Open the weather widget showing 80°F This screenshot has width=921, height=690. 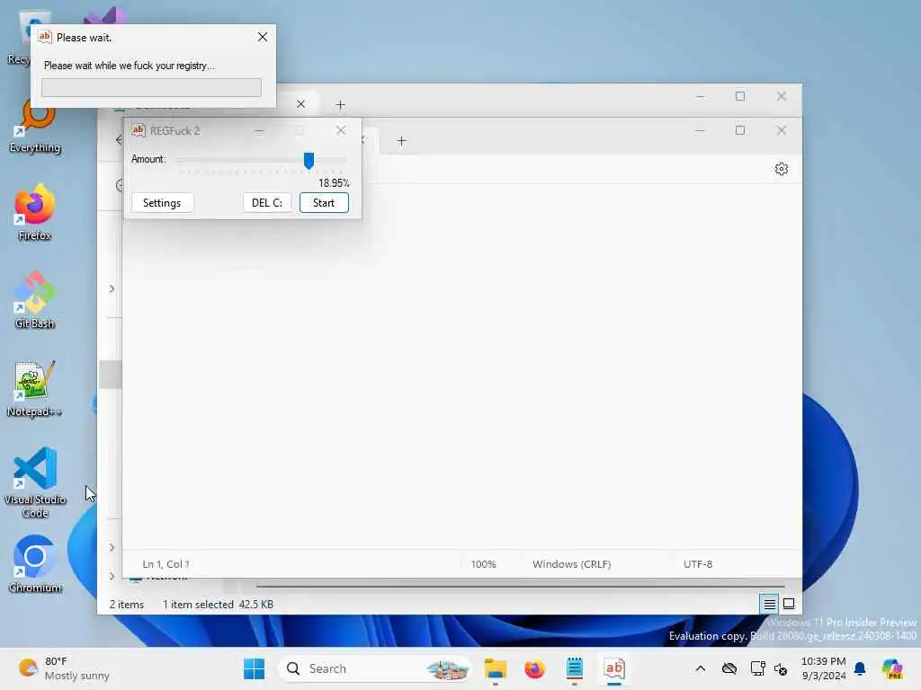[x=64, y=668]
